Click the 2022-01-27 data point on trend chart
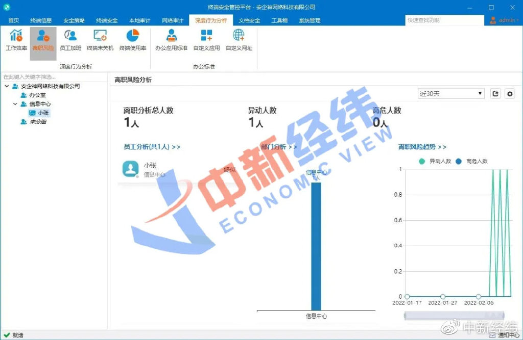523x340 pixels. pos(443,296)
